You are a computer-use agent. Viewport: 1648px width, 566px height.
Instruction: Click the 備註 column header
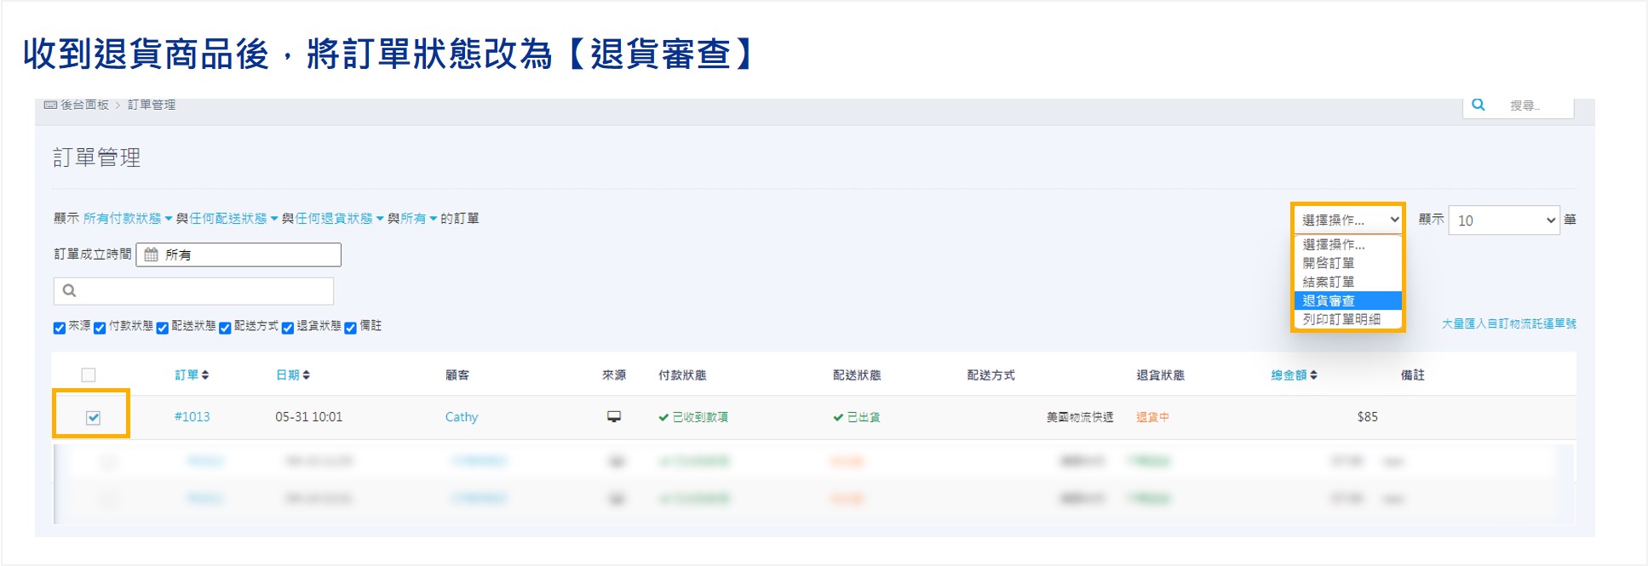pyautogui.click(x=1413, y=374)
